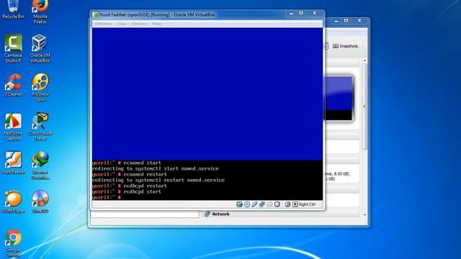Open the Help menu in the VM window
Screen dimensions: 461x259
pyautogui.click(x=156, y=24)
